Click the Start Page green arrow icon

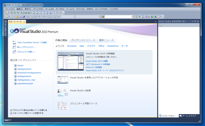152,17
